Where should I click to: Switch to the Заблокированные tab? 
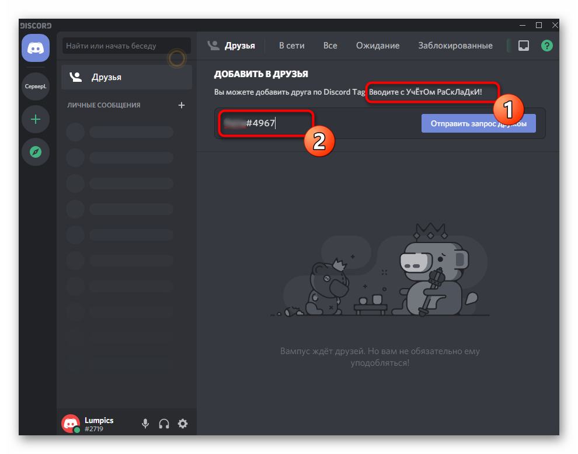(455, 46)
